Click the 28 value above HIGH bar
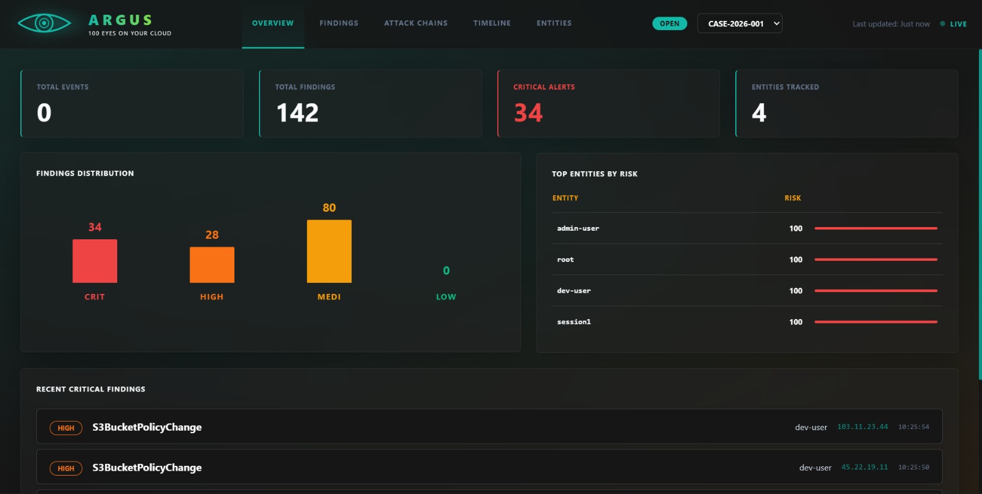 pos(212,235)
